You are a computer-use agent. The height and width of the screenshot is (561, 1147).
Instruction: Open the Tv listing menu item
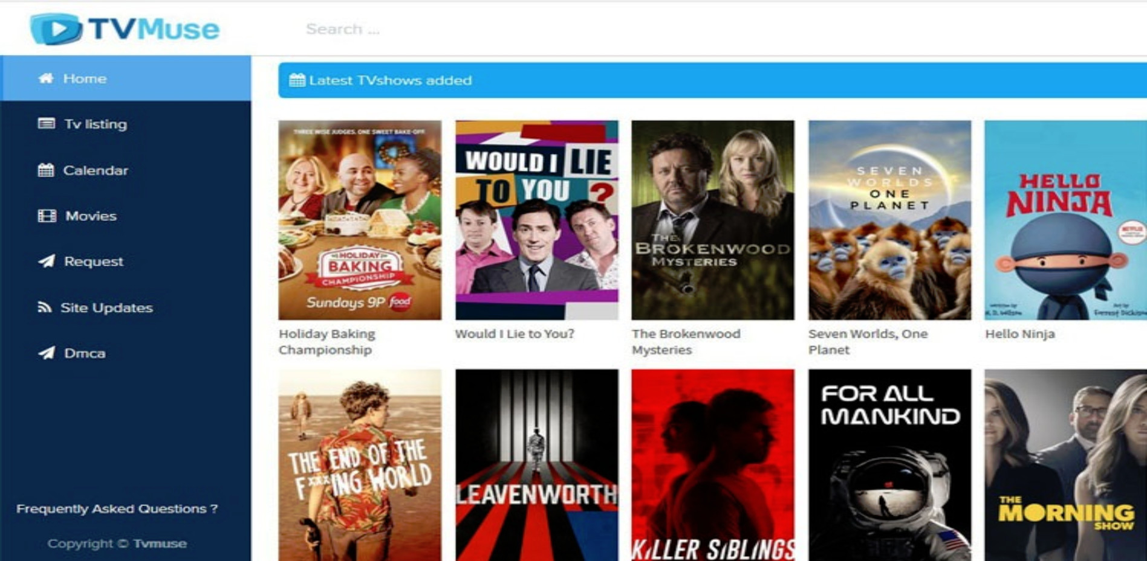[125, 124]
